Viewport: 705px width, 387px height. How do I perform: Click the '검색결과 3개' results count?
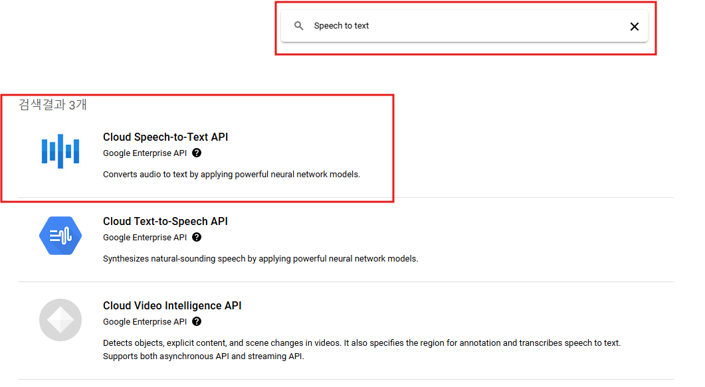52,105
